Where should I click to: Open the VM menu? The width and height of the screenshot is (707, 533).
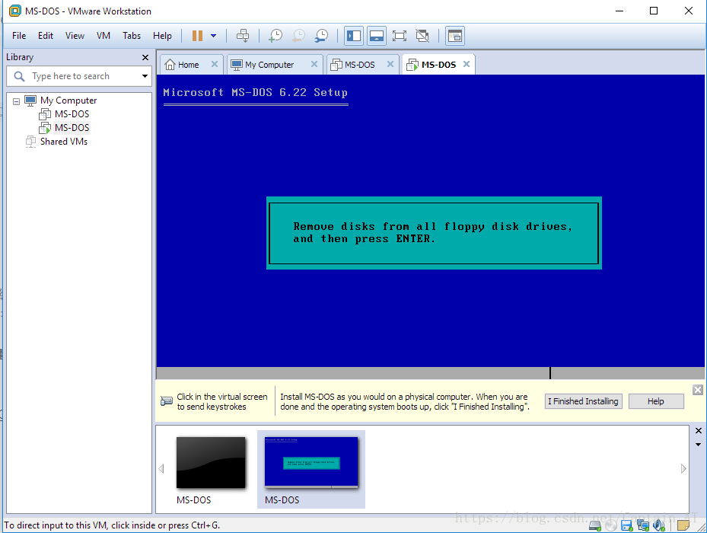(104, 36)
